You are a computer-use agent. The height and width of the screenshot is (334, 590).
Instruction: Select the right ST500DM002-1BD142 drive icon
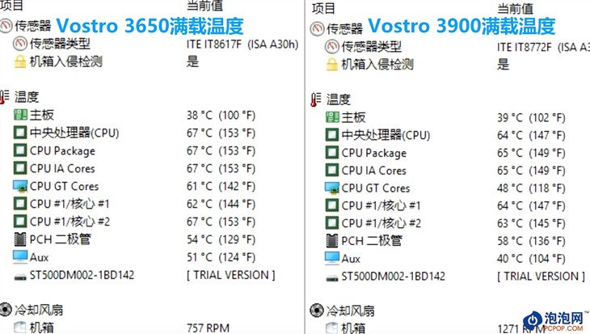[x=332, y=278]
